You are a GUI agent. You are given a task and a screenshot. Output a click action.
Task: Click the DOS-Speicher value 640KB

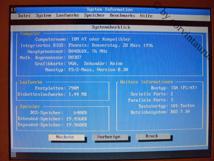point(80,113)
